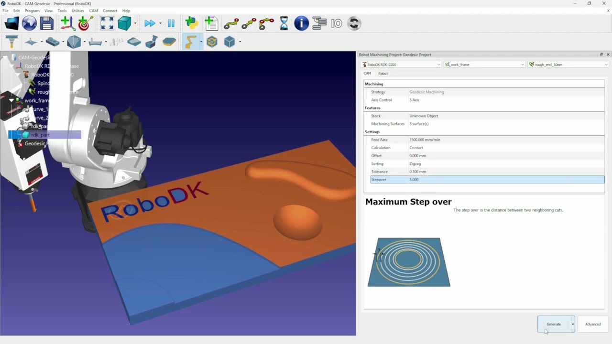Open dropdown next to the view cube icon
The width and height of the screenshot is (612, 344).
(135, 23)
